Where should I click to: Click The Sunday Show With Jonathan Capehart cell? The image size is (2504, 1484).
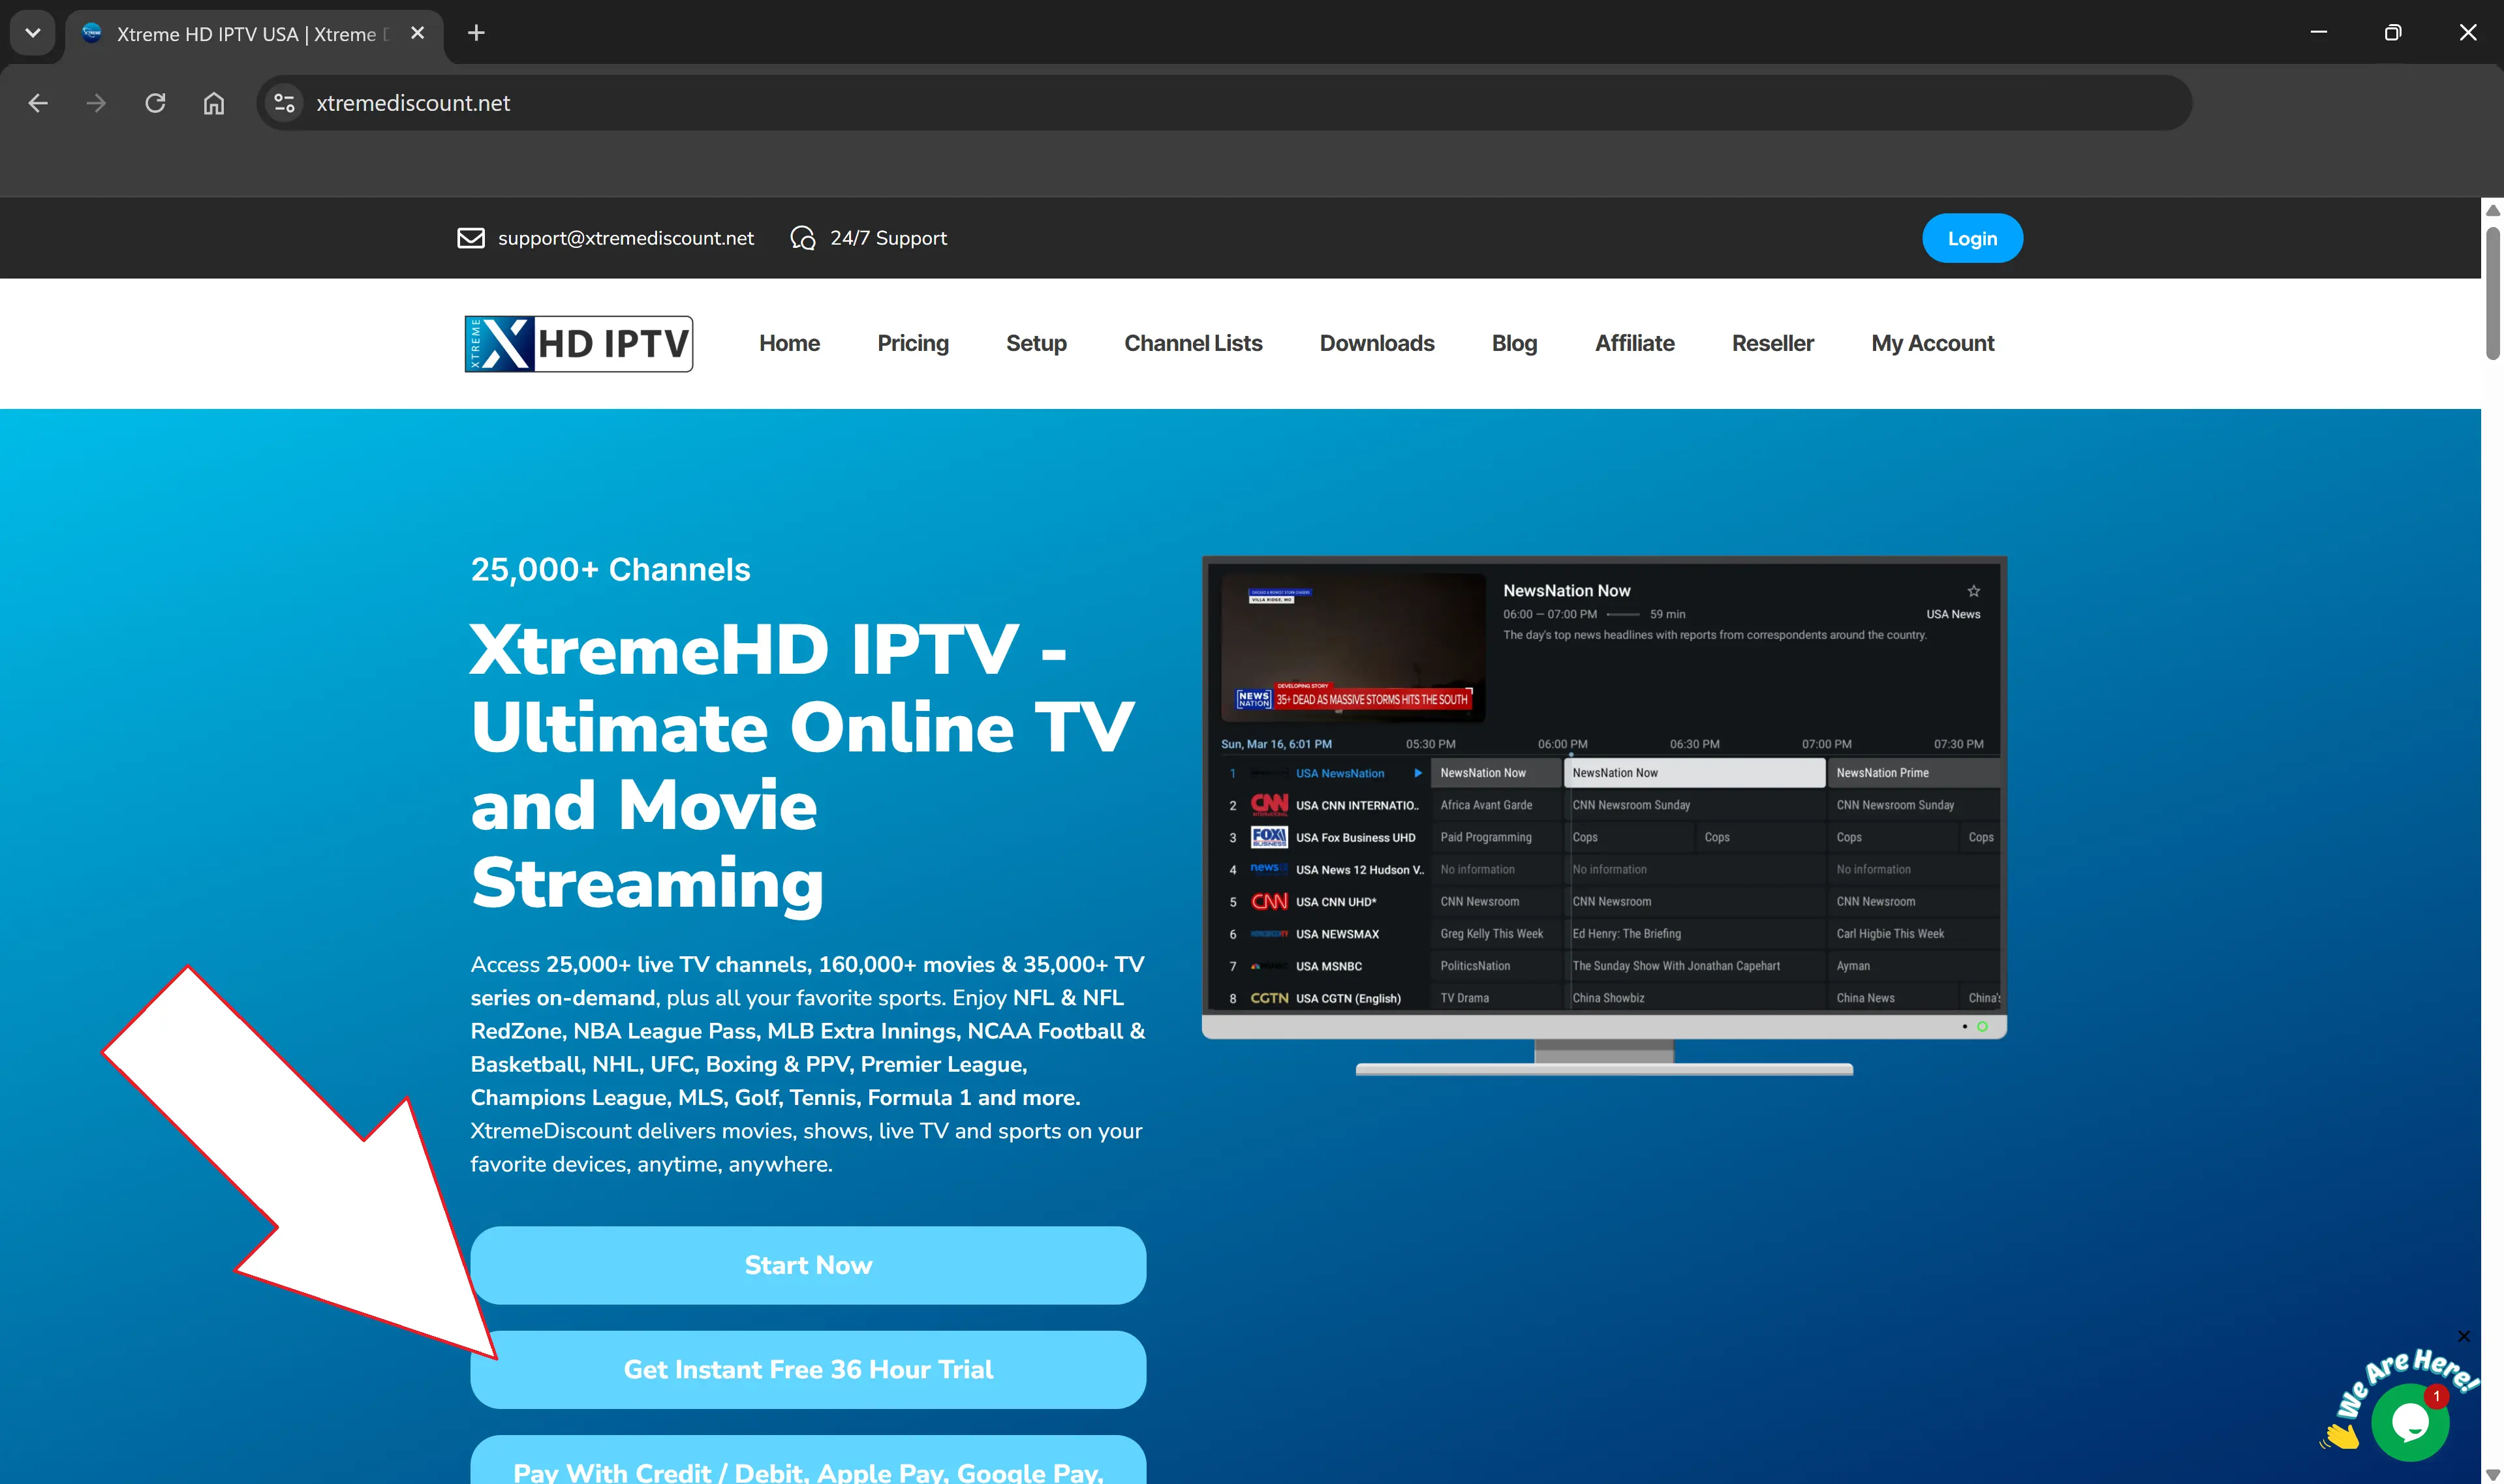pyautogui.click(x=1695, y=966)
